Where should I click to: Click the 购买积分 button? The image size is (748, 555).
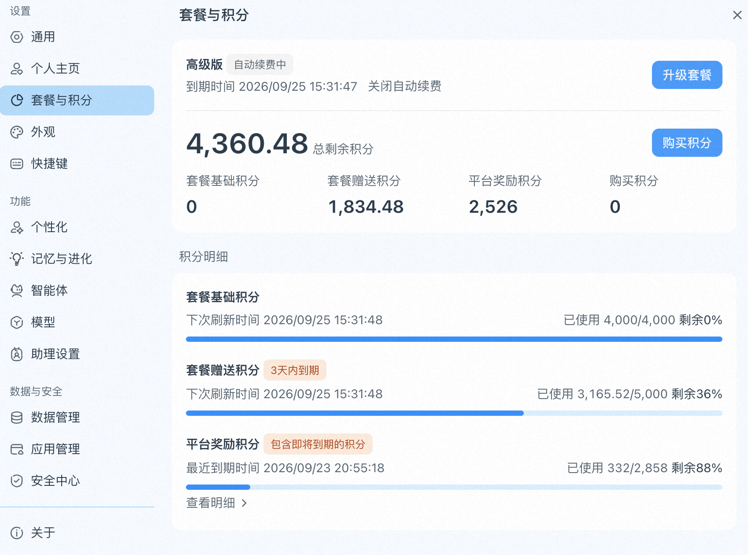point(687,143)
